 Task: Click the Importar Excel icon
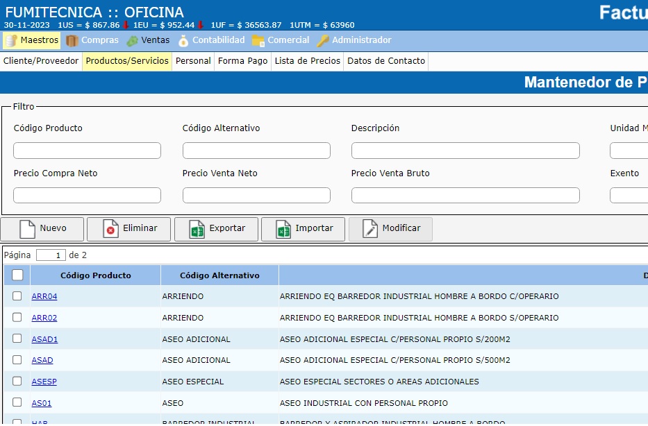pyautogui.click(x=283, y=229)
